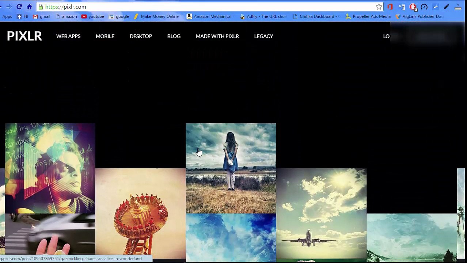Open the Apps bookmarks shortcut
The image size is (467, 263).
tap(7, 16)
